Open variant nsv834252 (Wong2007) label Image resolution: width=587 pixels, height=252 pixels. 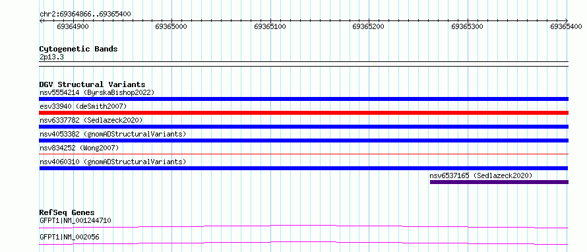point(79,148)
